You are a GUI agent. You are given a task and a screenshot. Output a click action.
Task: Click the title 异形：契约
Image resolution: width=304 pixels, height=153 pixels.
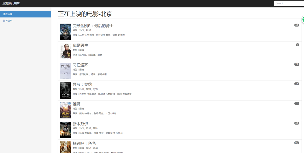click(82, 84)
